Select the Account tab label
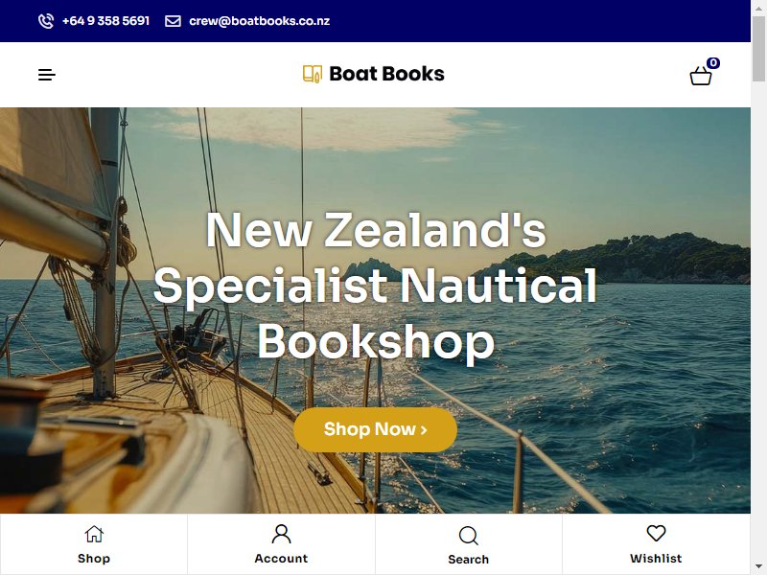Screen dimensions: 767x575 point(281,559)
